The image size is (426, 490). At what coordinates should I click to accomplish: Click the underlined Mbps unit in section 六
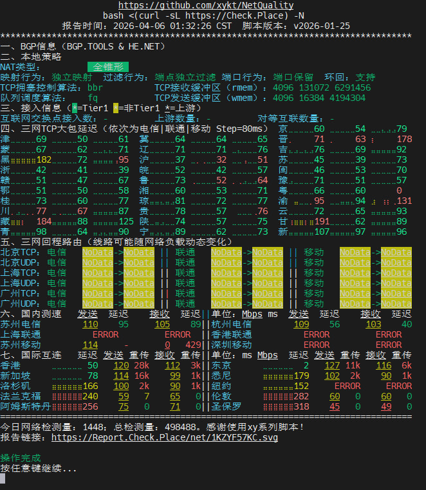(x=252, y=314)
